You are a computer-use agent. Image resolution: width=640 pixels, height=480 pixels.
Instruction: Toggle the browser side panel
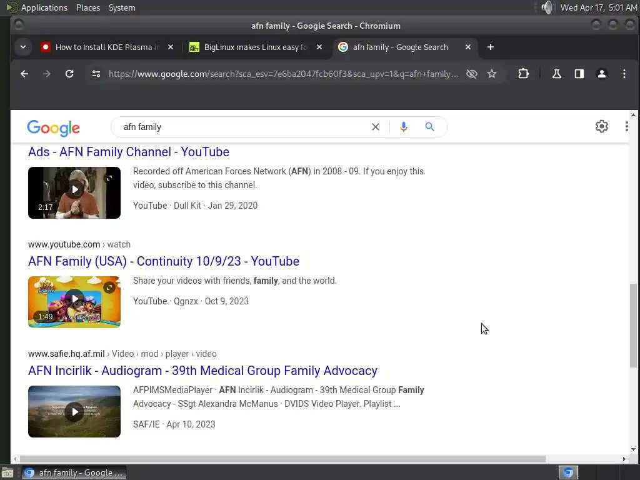coord(579,74)
